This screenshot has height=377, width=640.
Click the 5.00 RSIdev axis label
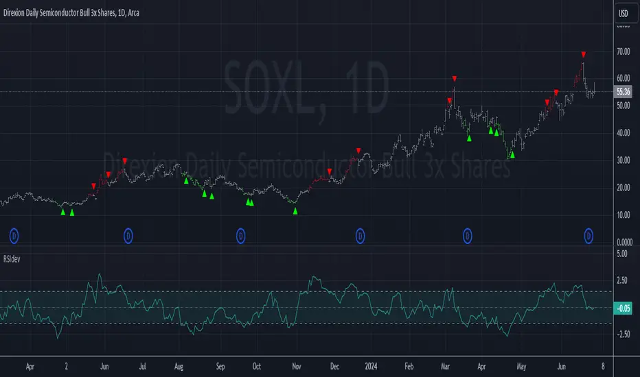point(621,254)
